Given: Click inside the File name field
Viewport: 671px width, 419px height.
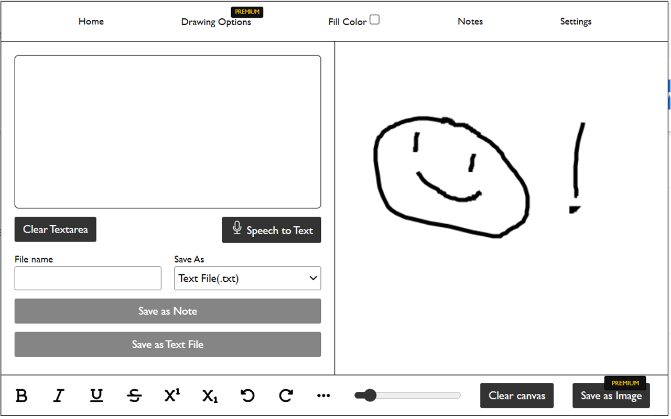Looking at the screenshot, I should click(x=88, y=278).
